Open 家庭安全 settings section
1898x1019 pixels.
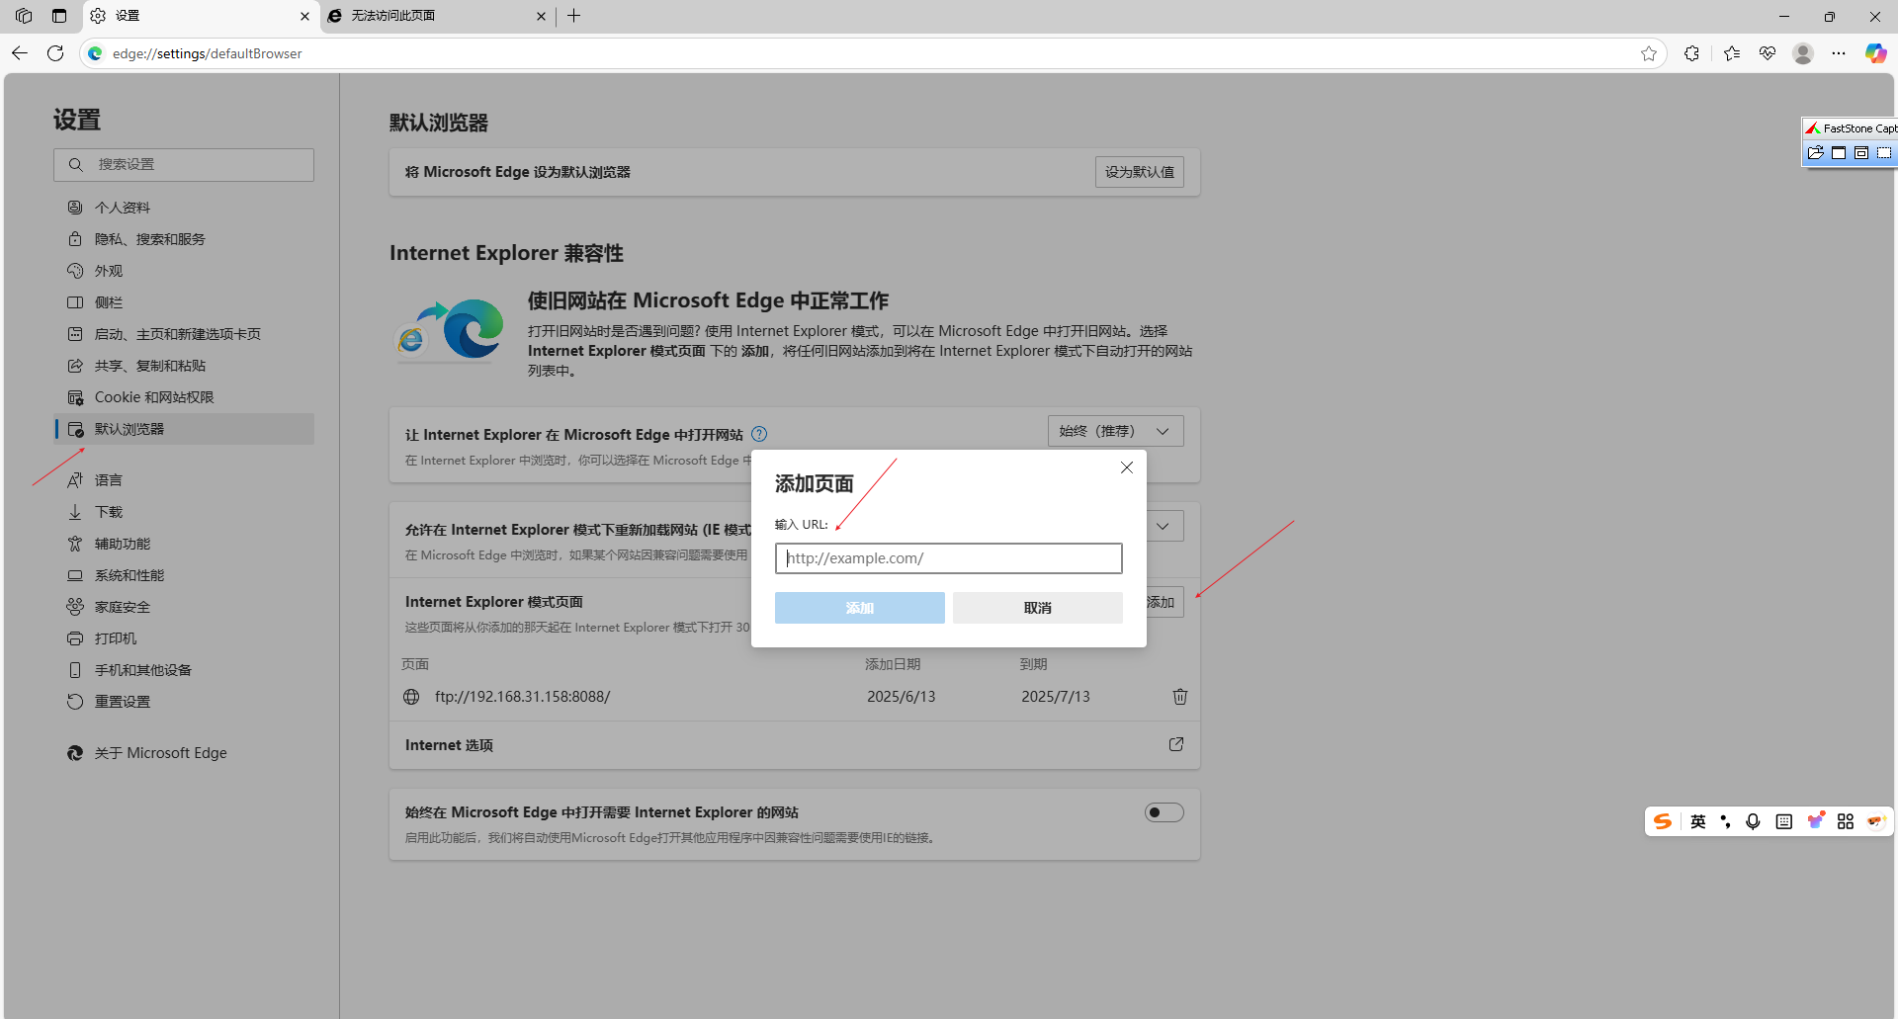point(184,607)
